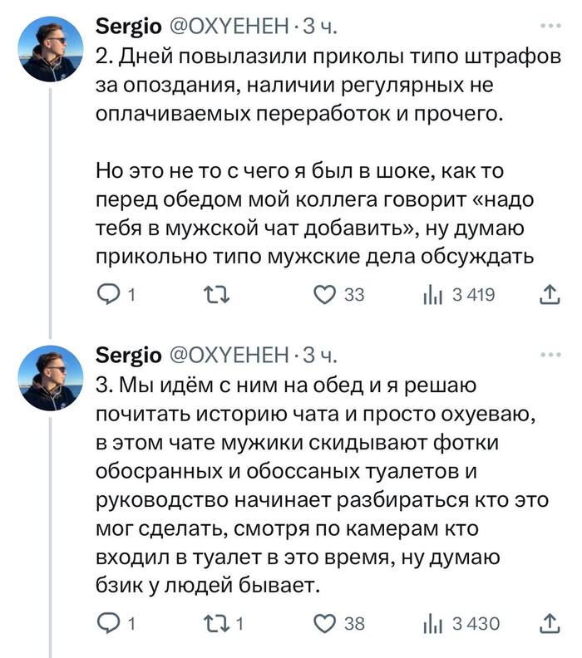Open the handle link on first tweet
This screenshot has width=582, height=658.
click(228, 27)
